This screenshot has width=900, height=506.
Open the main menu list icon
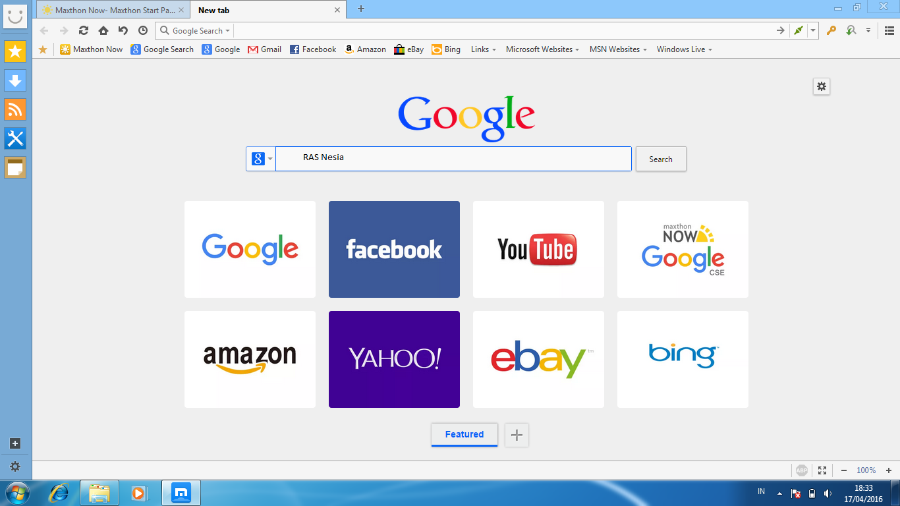[x=889, y=30]
